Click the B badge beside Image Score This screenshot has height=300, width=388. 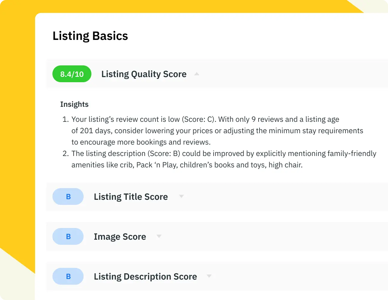68,236
